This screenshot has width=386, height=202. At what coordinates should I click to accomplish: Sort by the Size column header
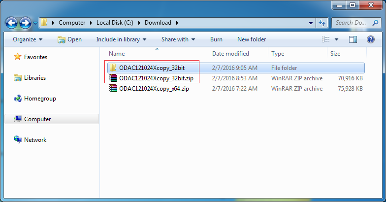[335, 54]
